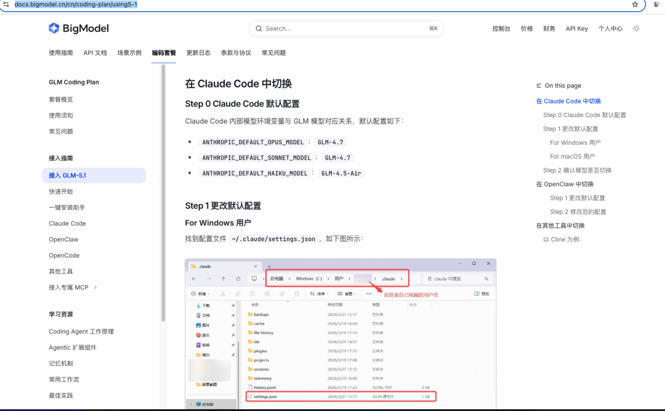665x411 pixels.
Task: Focus the Search... input field
Action: pos(345,28)
